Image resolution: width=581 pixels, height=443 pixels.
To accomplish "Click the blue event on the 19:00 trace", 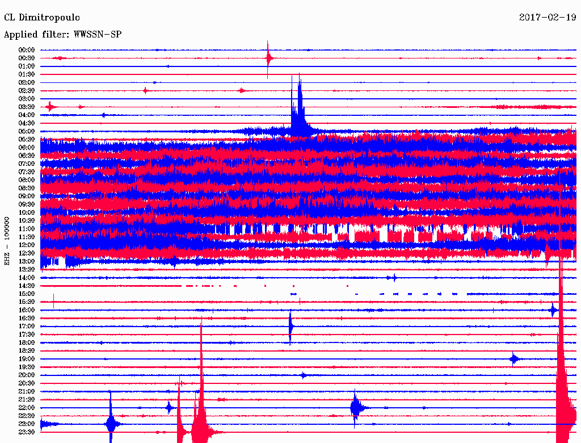I will (513, 359).
